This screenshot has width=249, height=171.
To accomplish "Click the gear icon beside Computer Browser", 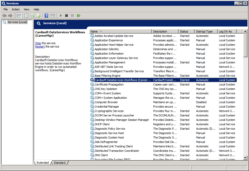I will (x=92, y=102).
